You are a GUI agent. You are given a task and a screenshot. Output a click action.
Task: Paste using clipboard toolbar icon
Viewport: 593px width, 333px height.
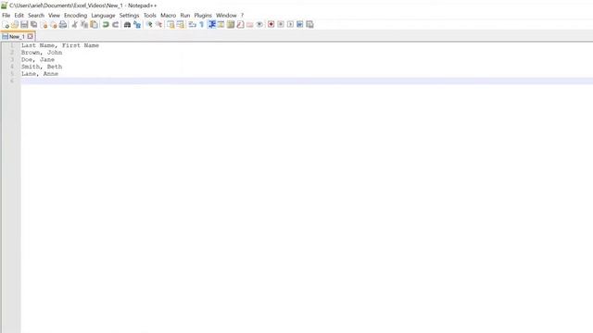point(94,25)
